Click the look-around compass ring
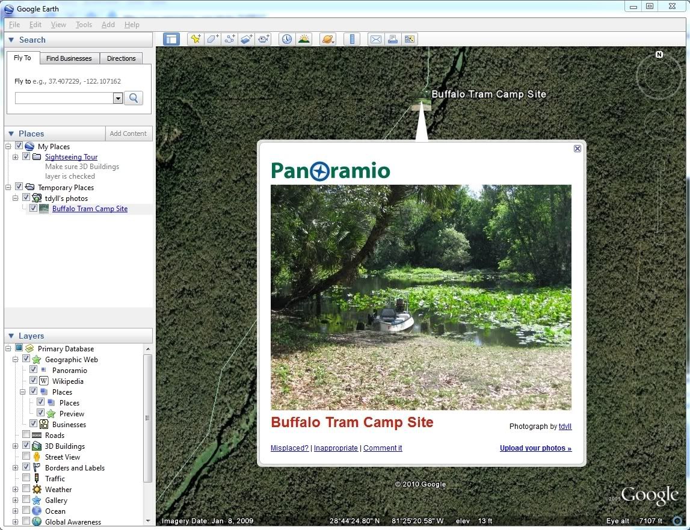 tap(659, 76)
